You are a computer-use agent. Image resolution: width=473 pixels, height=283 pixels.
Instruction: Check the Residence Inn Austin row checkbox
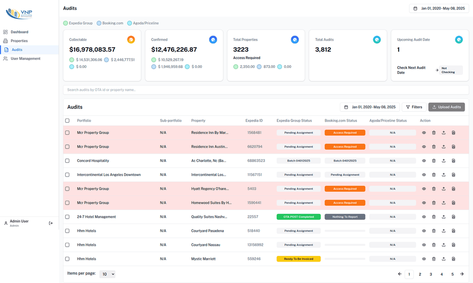[67, 147]
